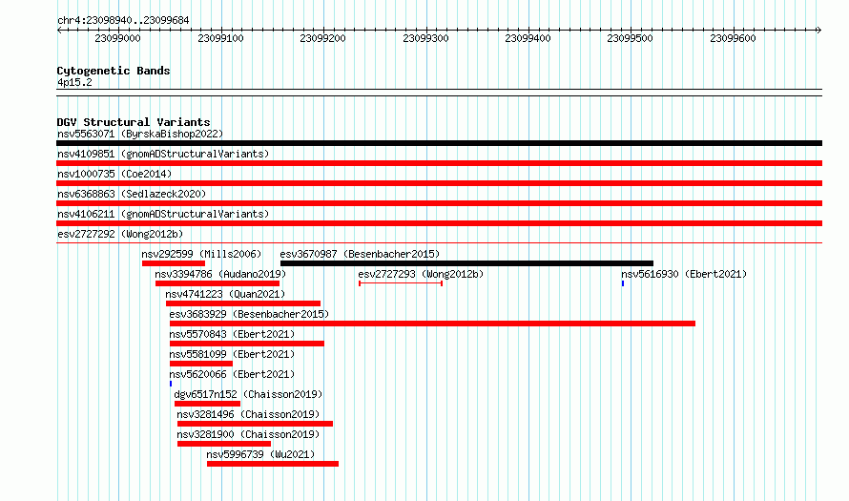The width and height of the screenshot is (849, 501).
Task: Click the thin red esv2727293 interval line
Action: pyautogui.click(x=401, y=283)
